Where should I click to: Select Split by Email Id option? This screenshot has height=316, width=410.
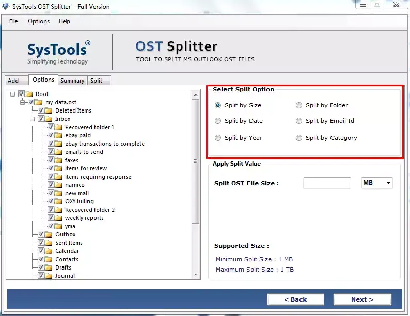click(299, 121)
